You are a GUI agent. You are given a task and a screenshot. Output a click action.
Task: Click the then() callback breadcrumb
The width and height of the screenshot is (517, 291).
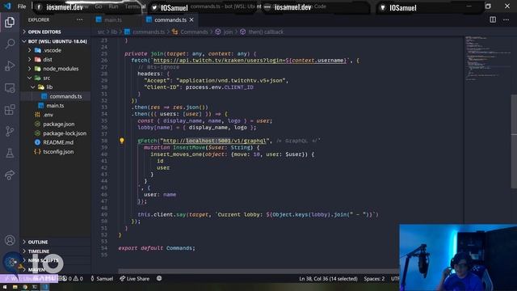coord(266,32)
